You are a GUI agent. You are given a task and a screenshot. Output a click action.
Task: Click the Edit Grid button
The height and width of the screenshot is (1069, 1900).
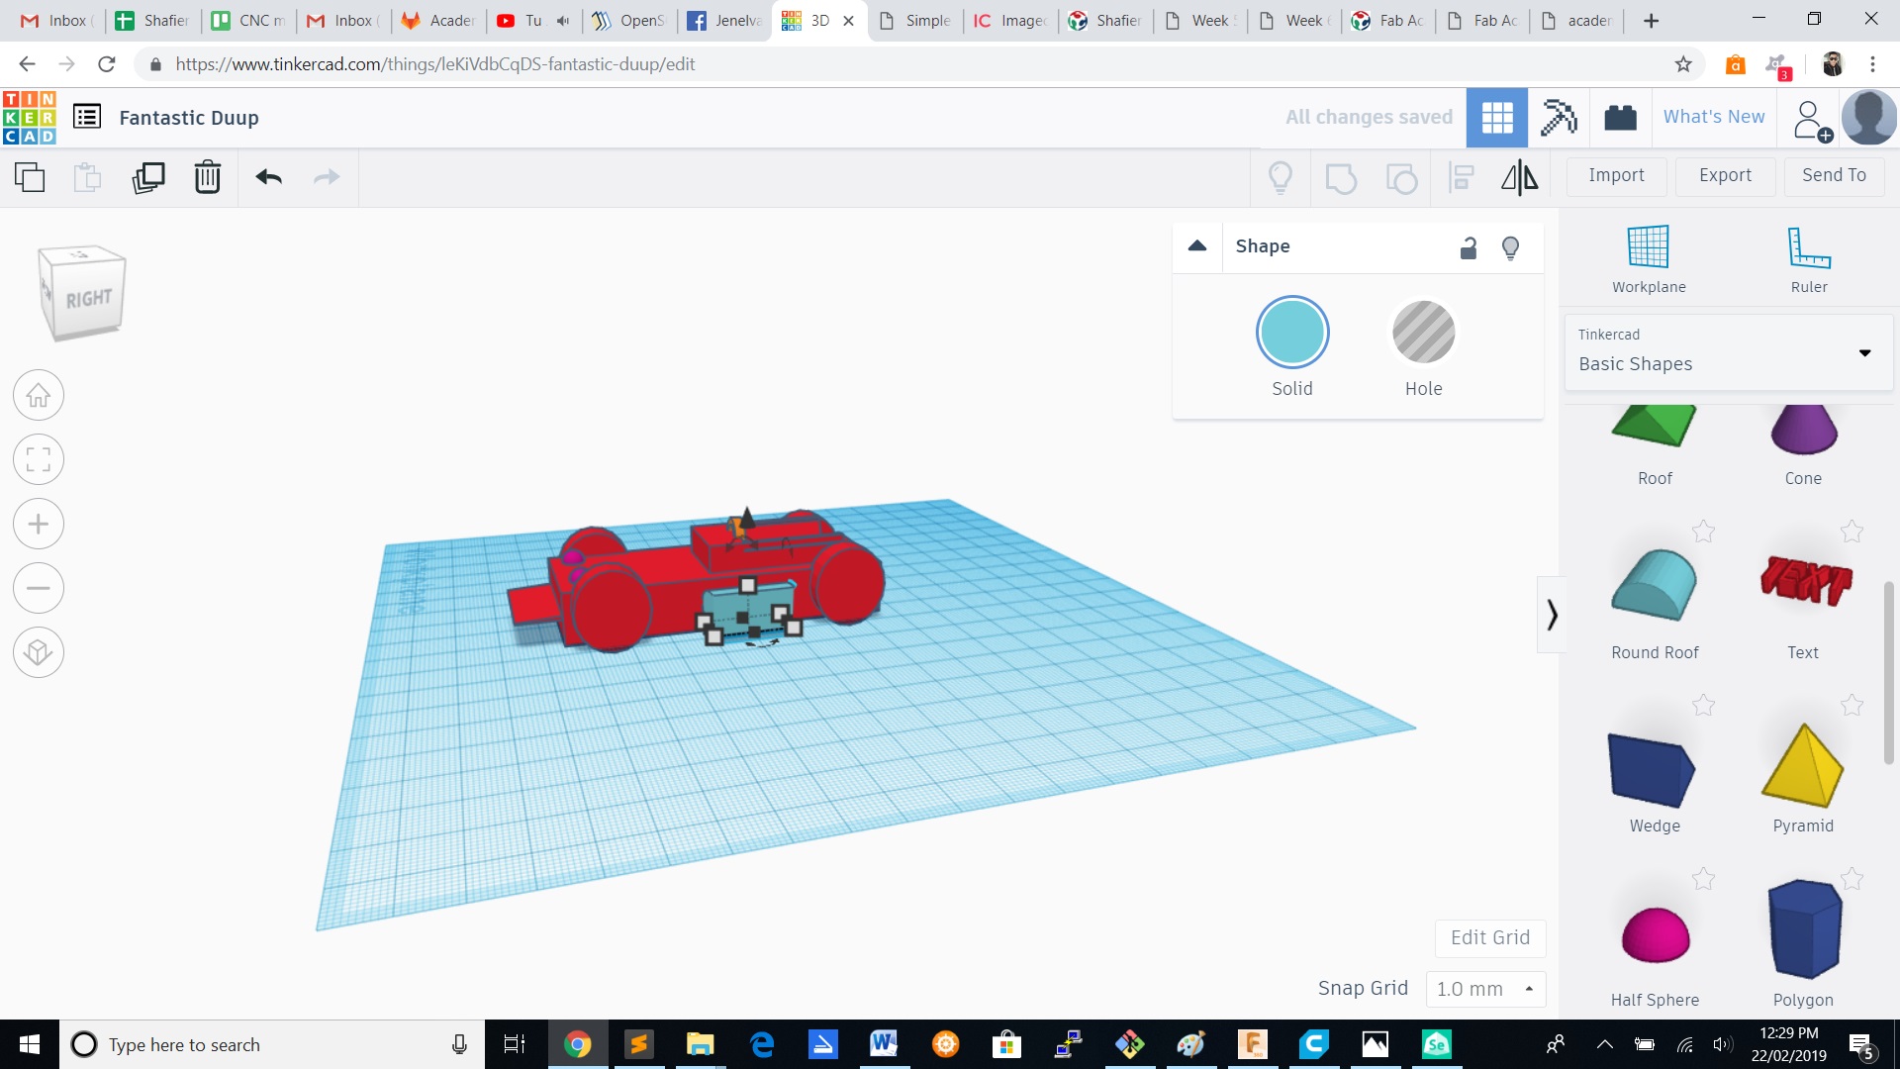click(x=1489, y=937)
